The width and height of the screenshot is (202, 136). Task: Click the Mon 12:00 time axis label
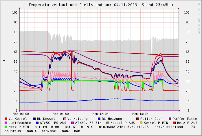coord(100,114)
